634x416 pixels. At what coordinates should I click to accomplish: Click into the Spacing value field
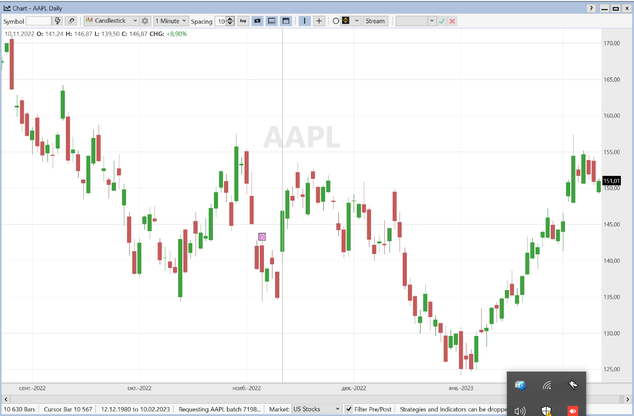[220, 21]
